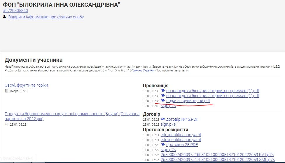
Task: Click the Протокол розкриття section heading
Action: (165, 129)
